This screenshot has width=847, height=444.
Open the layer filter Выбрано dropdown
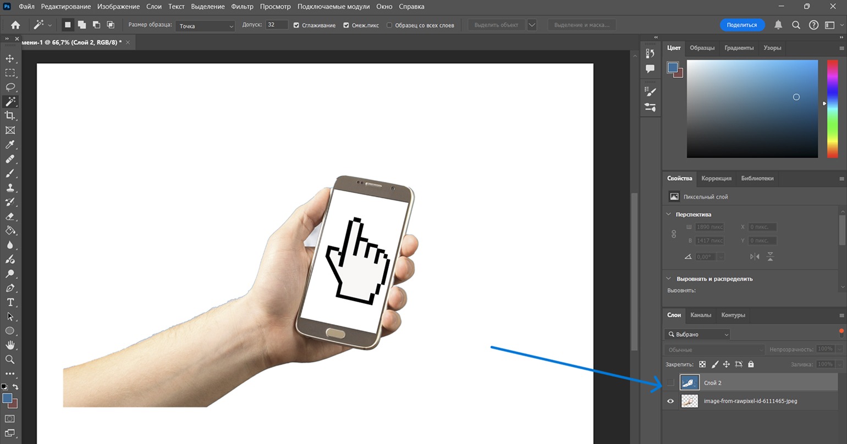click(697, 334)
